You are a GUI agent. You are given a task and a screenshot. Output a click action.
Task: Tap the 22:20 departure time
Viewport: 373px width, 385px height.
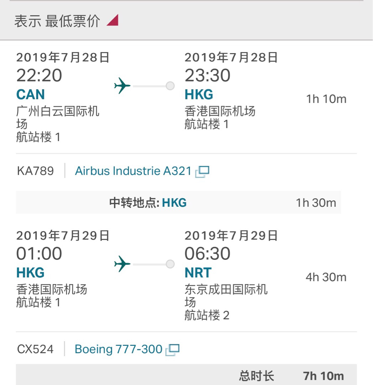pos(39,76)
